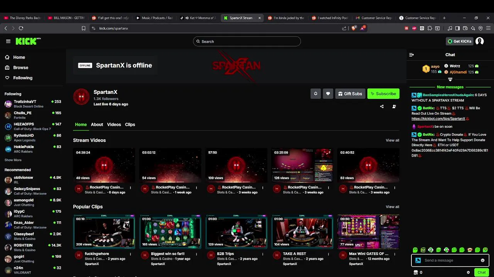Open the hamburger sidebar menu next to Kick logo
The image size is (494, 277).
(8, 41)
